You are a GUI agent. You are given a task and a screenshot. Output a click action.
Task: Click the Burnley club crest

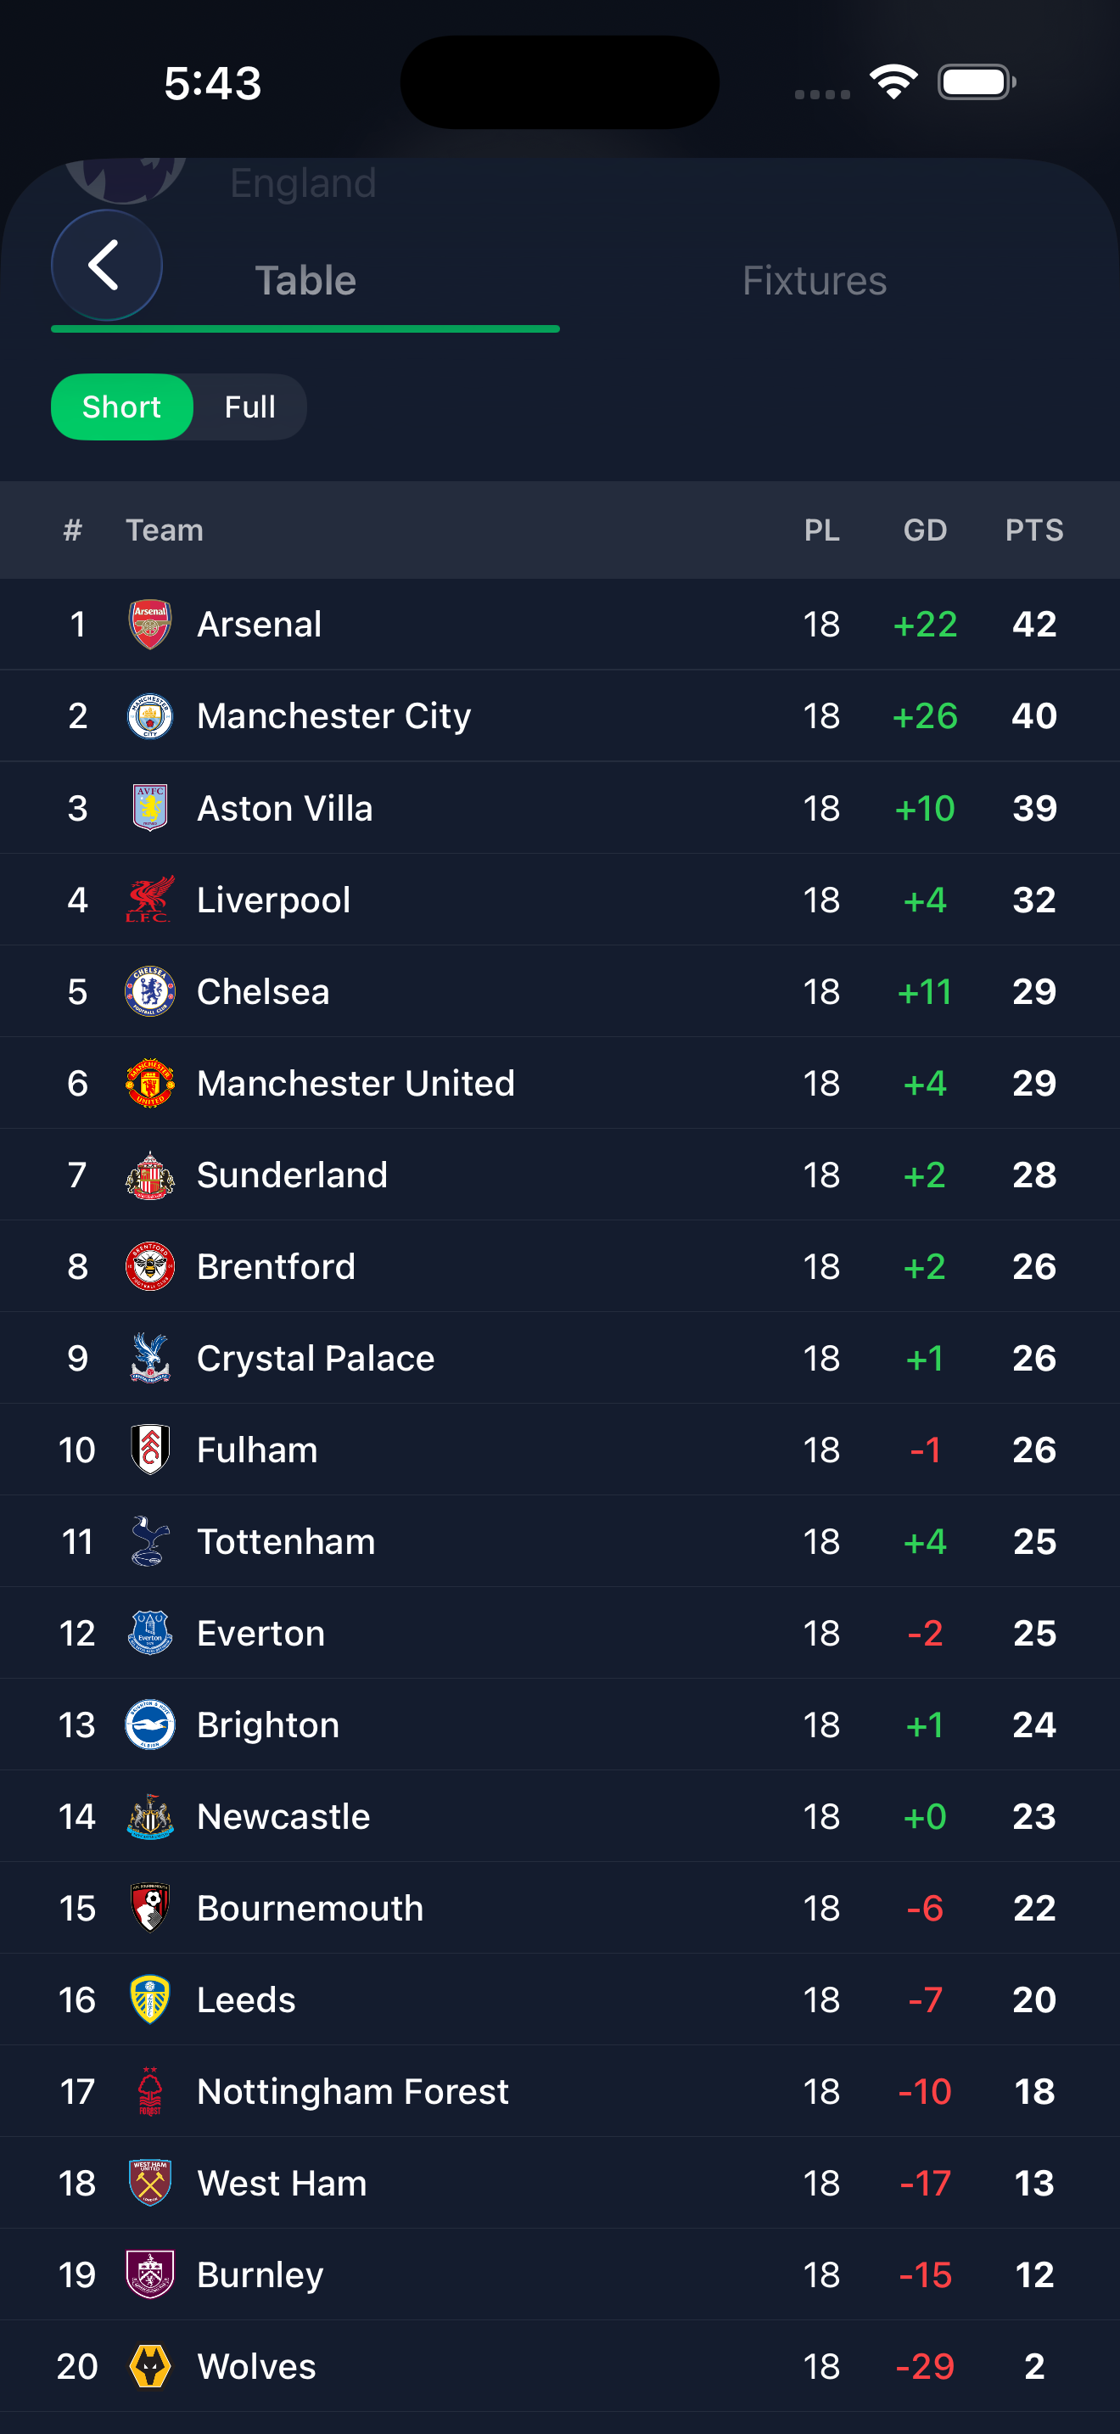pos(147,2274)
